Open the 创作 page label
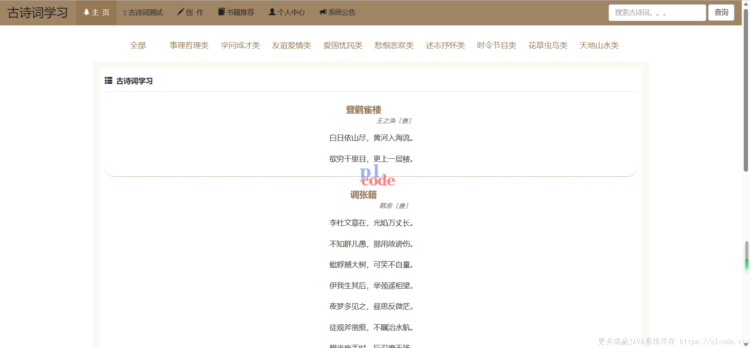This screenshot has height=348, width=750. [195, 12]
